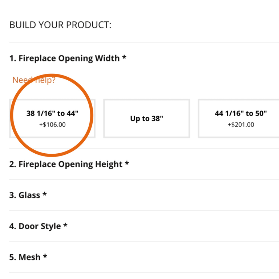
Task: Click the asterisk after Fireplace Opening Height
Action: point(127,163)
